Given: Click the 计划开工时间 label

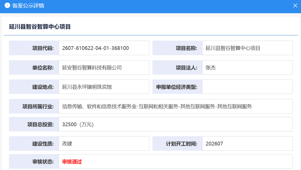Looking at the screenshot, I should pos(181,144).
